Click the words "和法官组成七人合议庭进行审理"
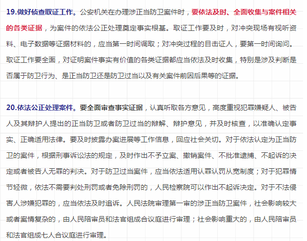The height and width of the screenshot is (241, 307). [55, 235]
